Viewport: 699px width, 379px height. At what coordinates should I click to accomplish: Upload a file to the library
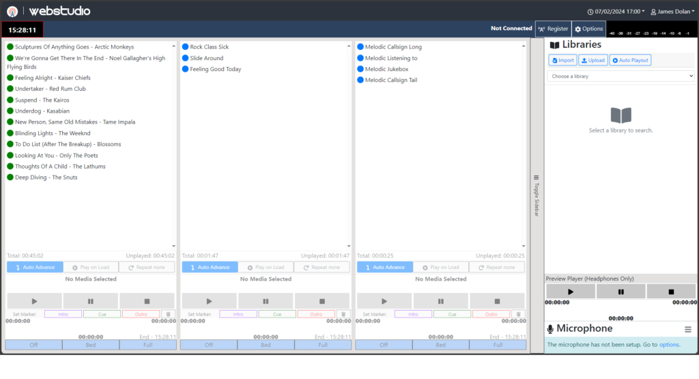[x=593, y=60]
